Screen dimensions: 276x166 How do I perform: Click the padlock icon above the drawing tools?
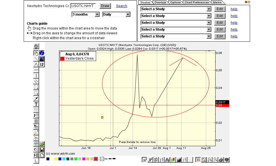[x=36, y=46]
